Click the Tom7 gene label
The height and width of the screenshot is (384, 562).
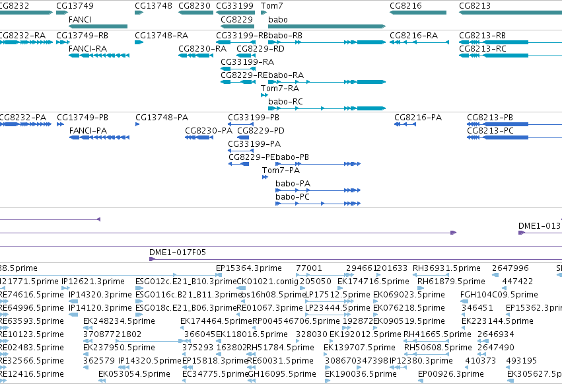coord(271,6)
